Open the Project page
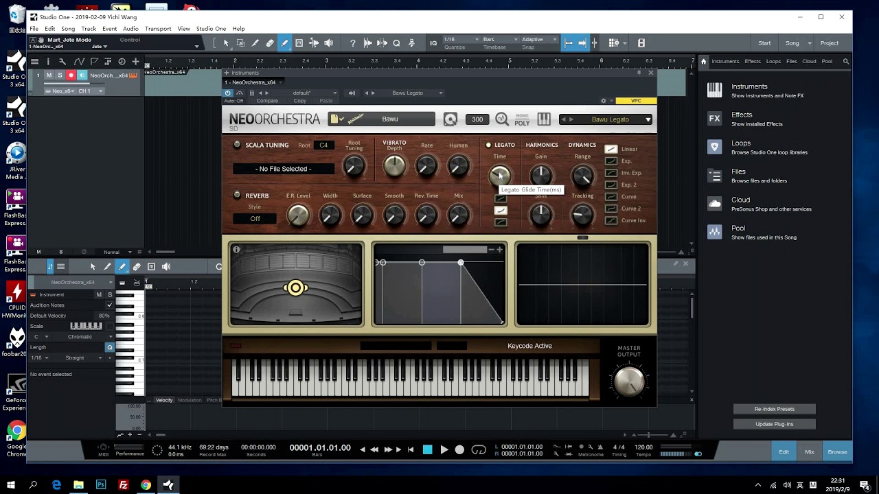This screenshot has height=494, width=879. click(830, 43)
